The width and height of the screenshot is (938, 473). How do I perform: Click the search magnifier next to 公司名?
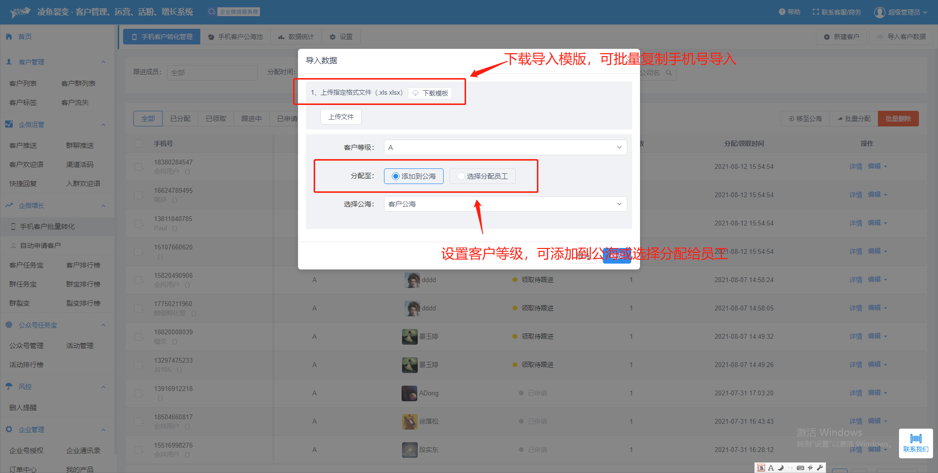[668, 73]
